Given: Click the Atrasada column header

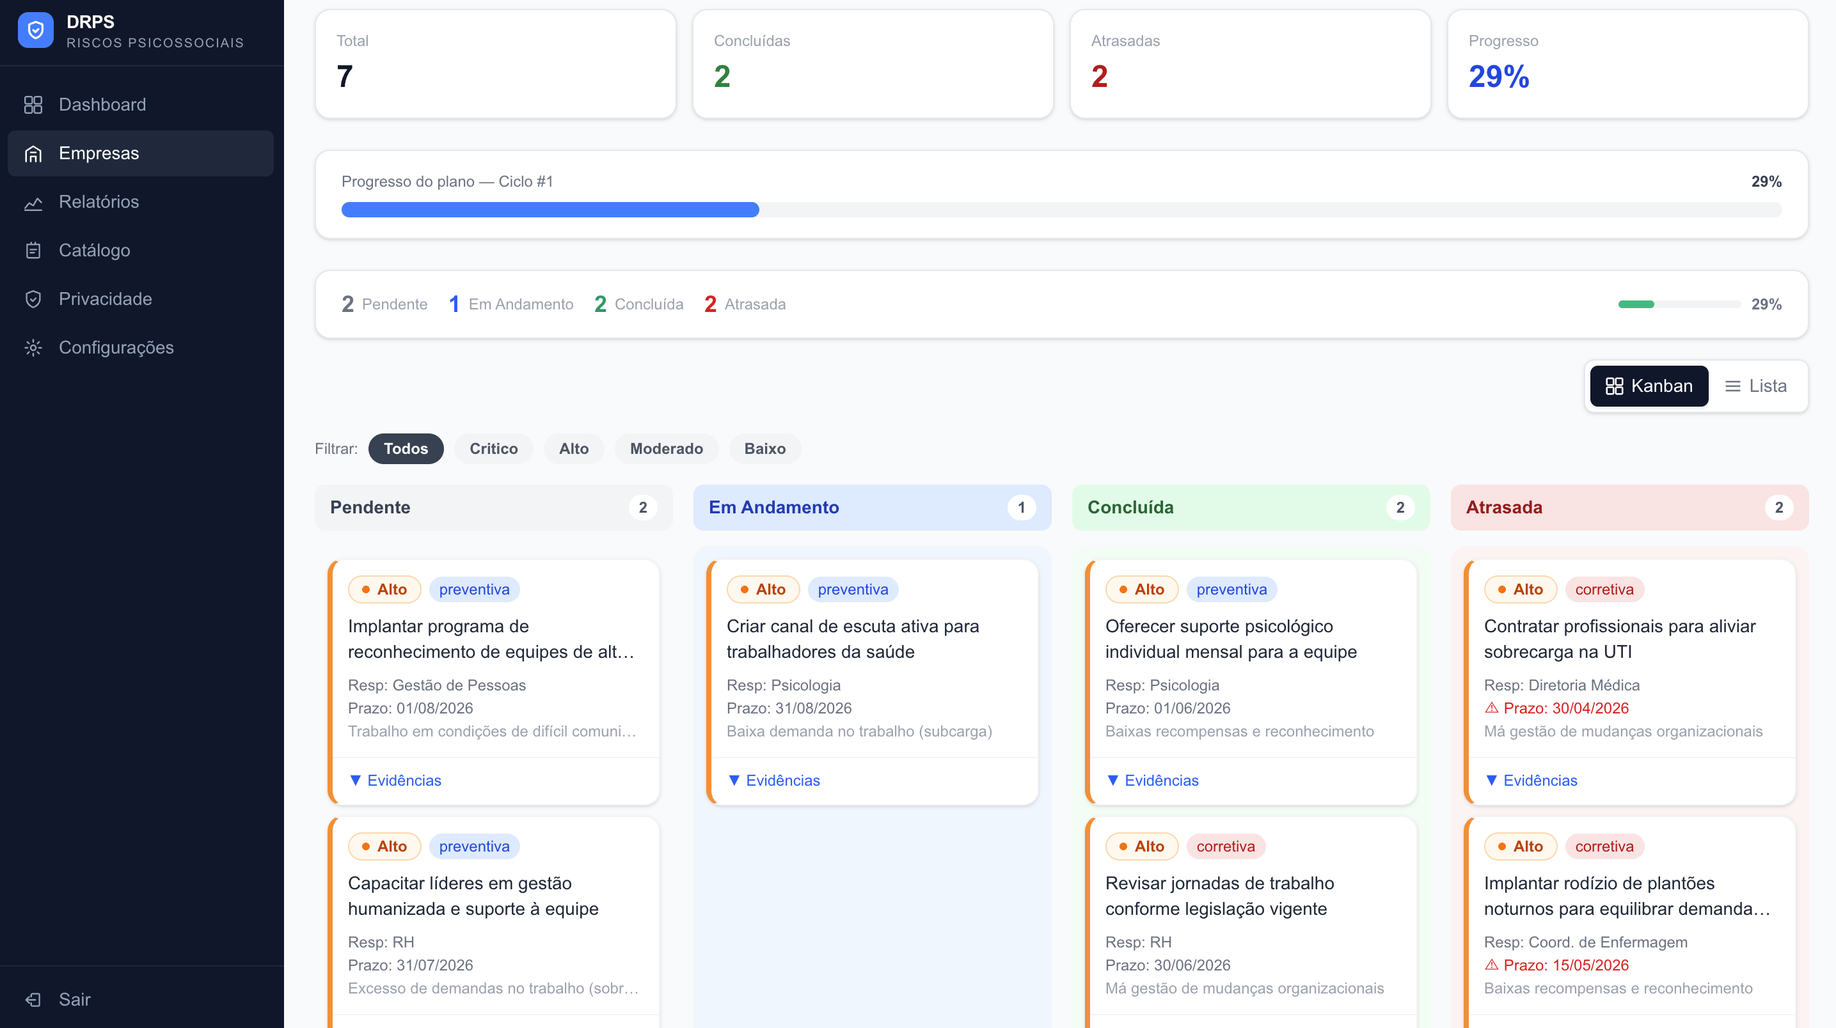Looking at the screenshot, I should point(1629,508).
